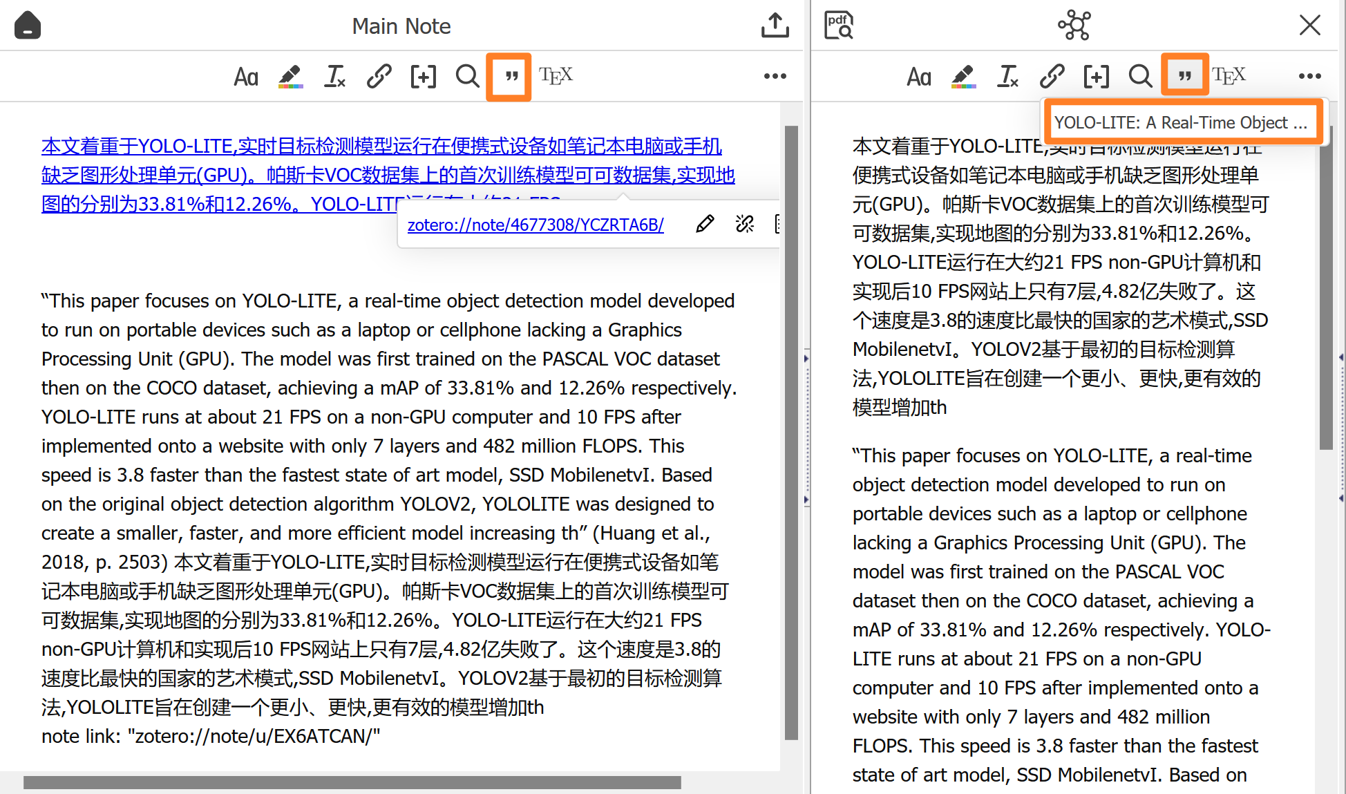The width and height of the screenshot is (1346, 794).
Task: Insert a citation using the [+] icon
Action: 423,77
